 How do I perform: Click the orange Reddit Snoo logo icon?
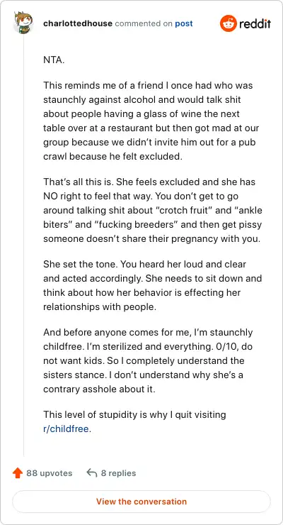click(228, 23)
